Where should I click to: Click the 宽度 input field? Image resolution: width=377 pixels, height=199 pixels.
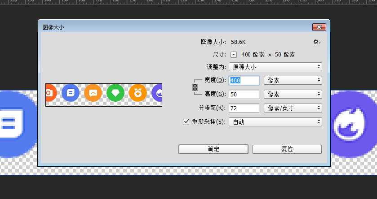pyautogui.click(x=244, y=80)
